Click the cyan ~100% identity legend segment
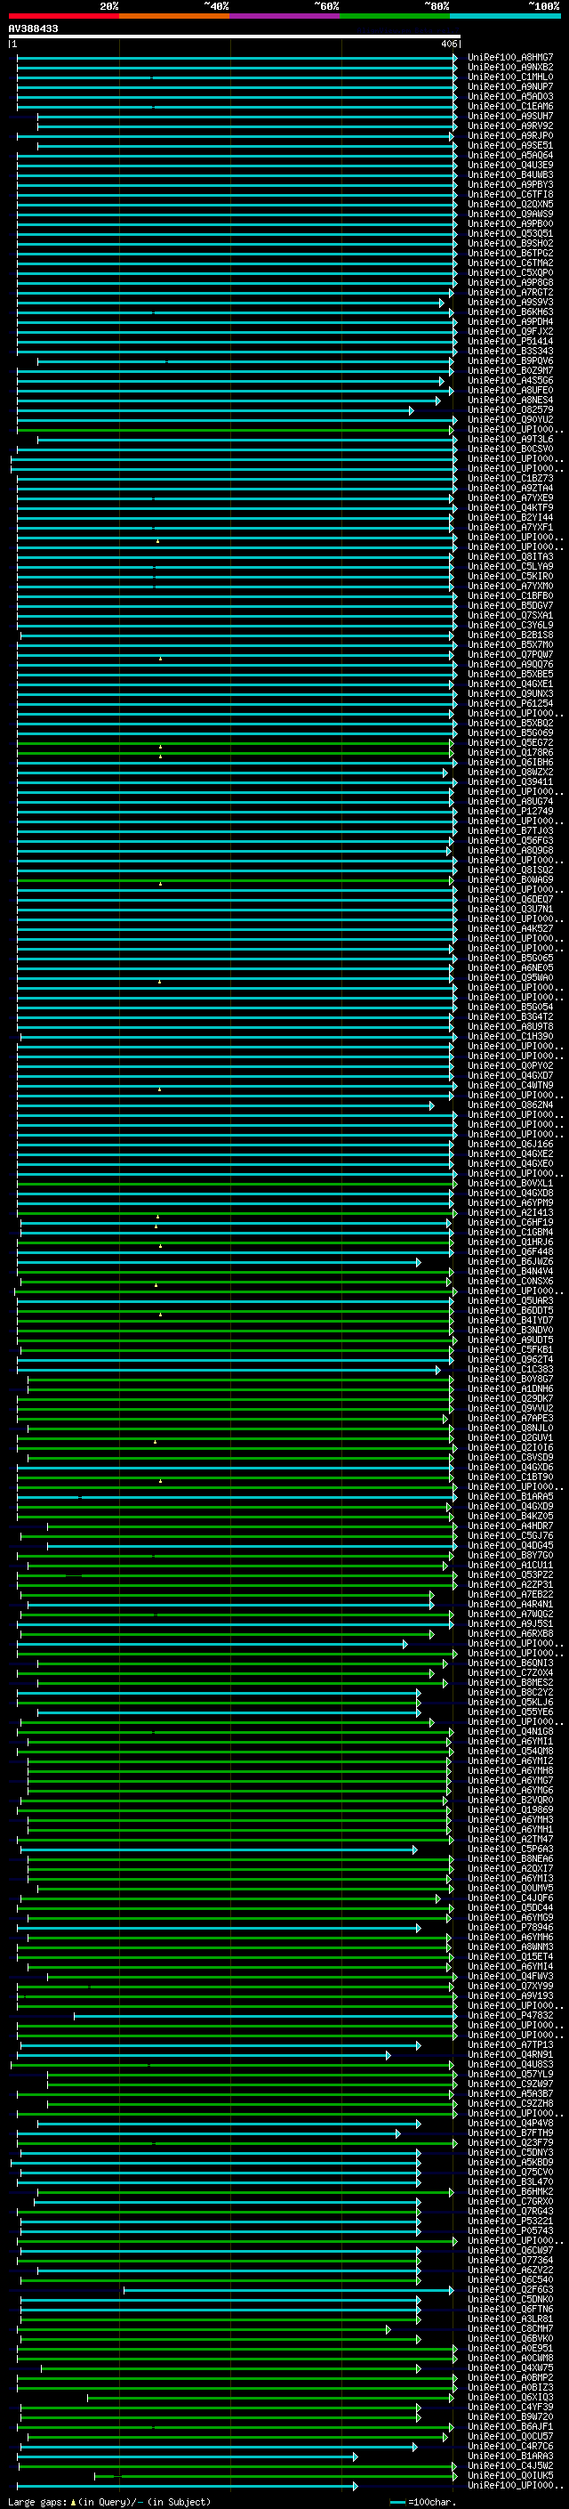This screenshot has height=2509, width=569. pos(505,16)
